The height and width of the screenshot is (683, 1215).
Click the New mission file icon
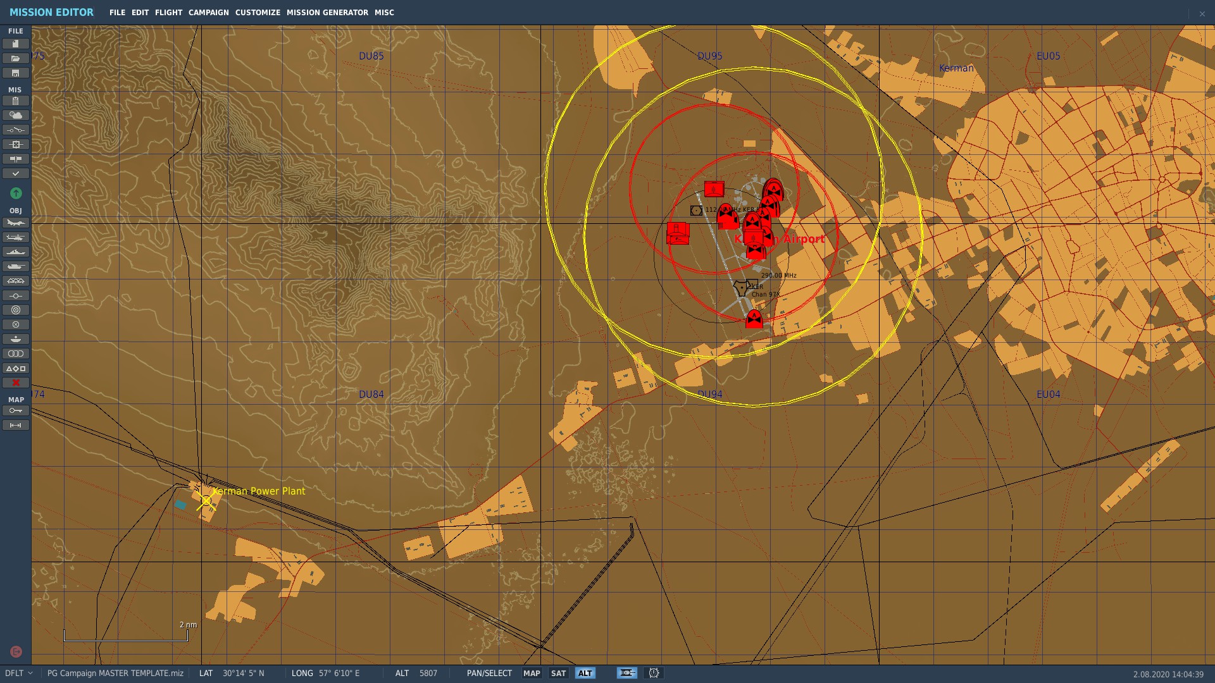click(x=16, y=44)
